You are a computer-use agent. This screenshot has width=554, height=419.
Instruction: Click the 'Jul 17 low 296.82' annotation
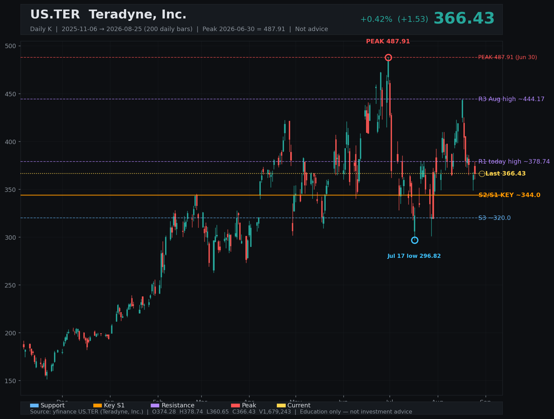[x=414, y=256]
